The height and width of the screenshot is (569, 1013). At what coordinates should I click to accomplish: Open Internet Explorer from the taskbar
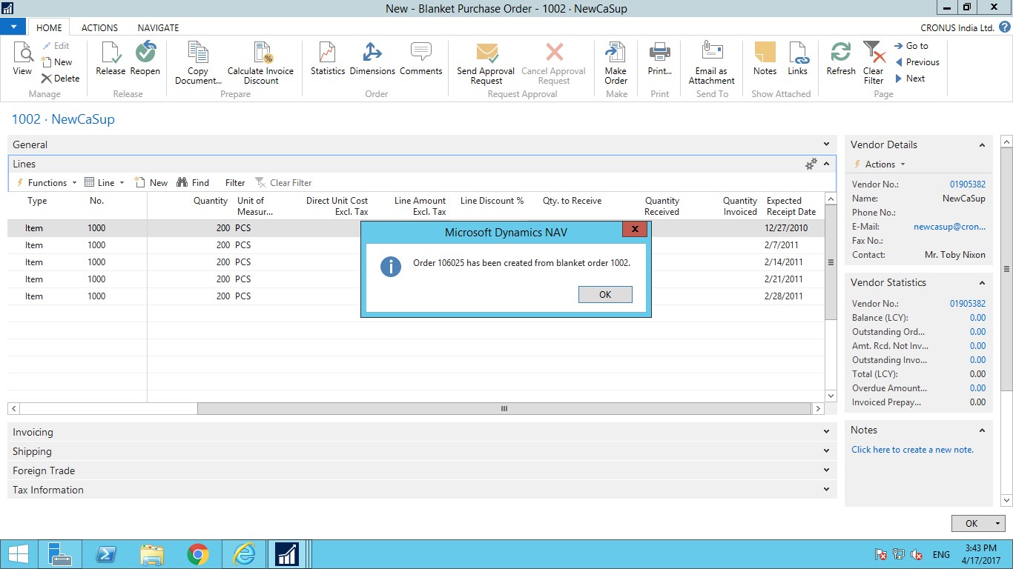coord(244,554)
